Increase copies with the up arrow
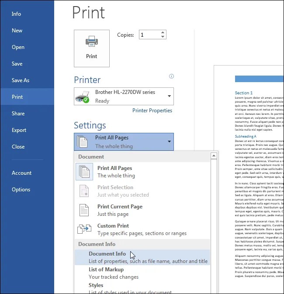 coord(163,32)
